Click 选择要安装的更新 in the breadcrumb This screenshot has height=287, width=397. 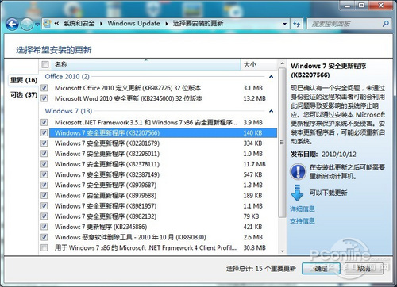[x=198, y=24]
